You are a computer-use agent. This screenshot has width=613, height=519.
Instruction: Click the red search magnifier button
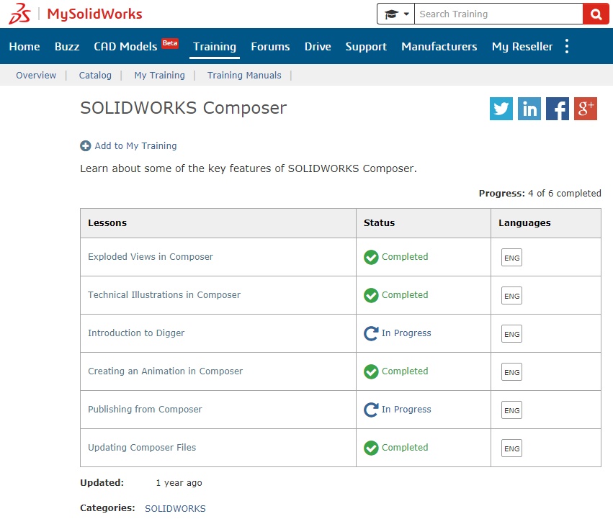pyautogui.click(x=596, y=14)
